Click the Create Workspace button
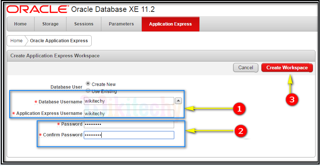Screen dimensions: 320x166 287,68
